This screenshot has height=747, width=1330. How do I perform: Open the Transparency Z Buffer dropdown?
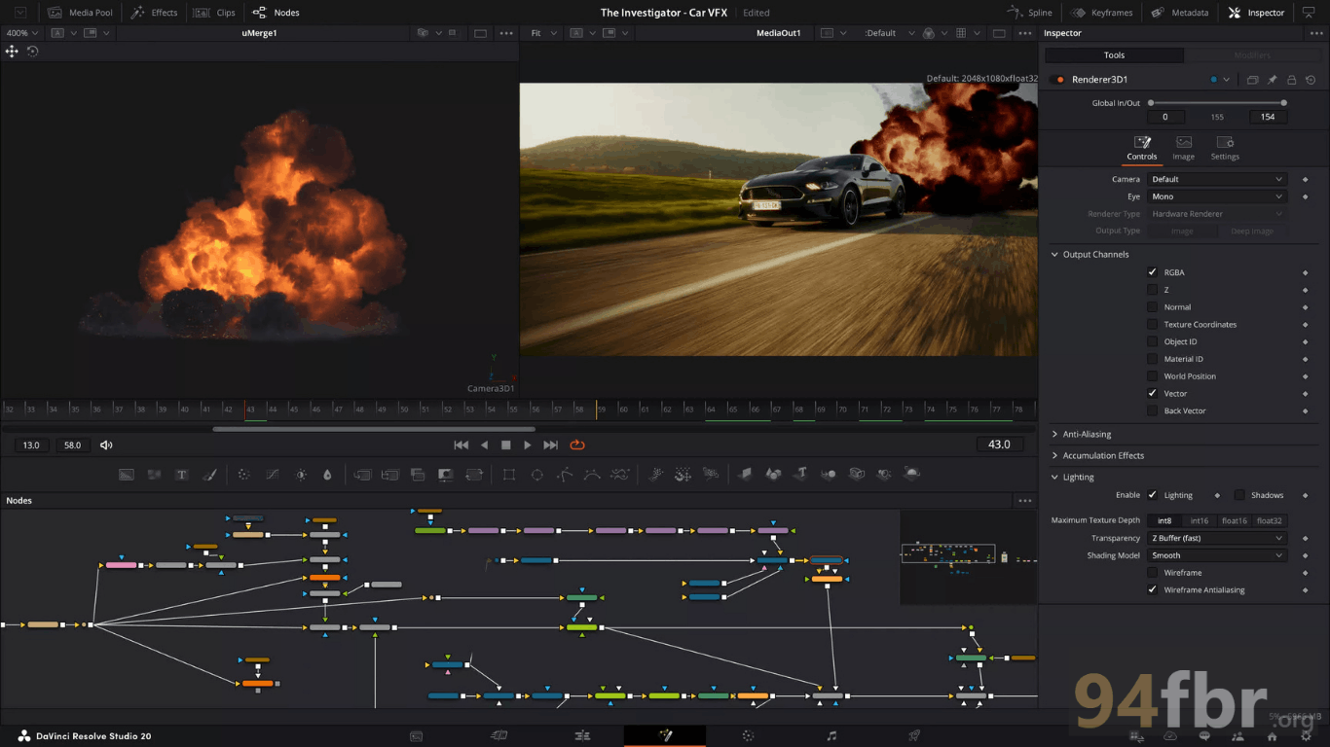pos(1217,538)
